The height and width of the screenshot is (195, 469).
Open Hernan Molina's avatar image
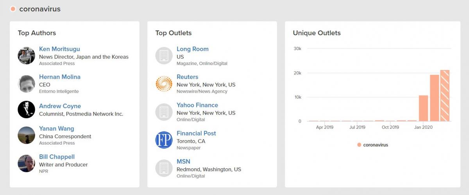(x=26, y=84)
